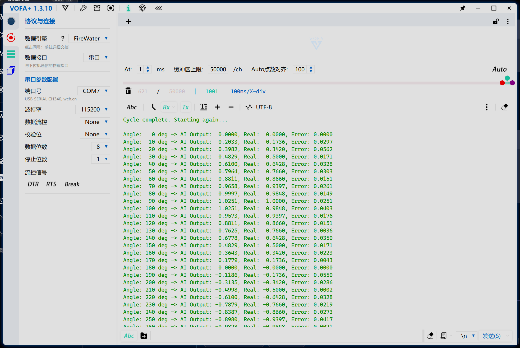
Task: Add a new tab with plus button
Action: click(x=128, y=21)
